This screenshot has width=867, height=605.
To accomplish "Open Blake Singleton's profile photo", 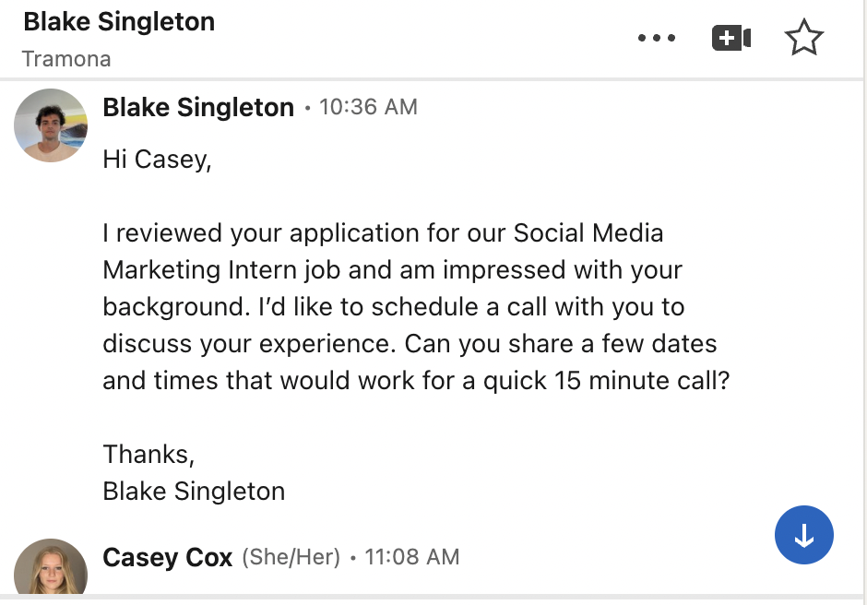I will [x=51, y=125].
